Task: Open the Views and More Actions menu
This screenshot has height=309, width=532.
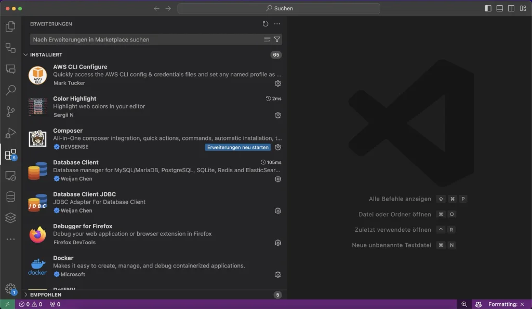Action: point(277,24)
